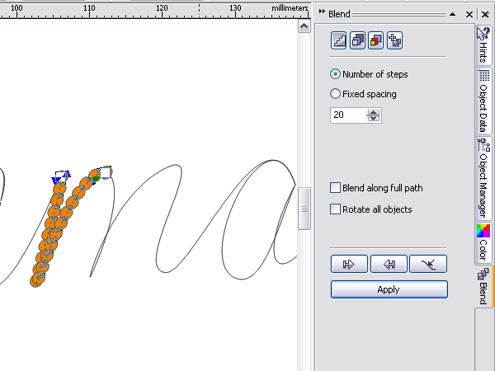Select the white end object on path
This screenshot has height=371, width=495.
tap(105, 172)
